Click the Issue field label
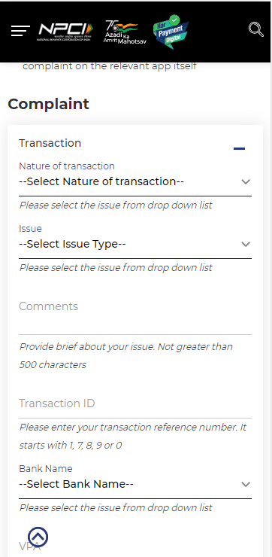The width and height of the screenshot is (272, 557). pyautogui.click(x=30, y=228)
